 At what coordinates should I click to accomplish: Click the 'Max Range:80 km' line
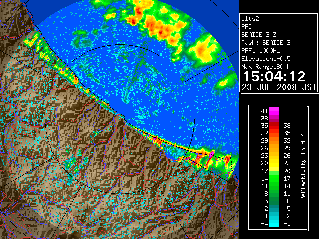(x=267, y=67)
